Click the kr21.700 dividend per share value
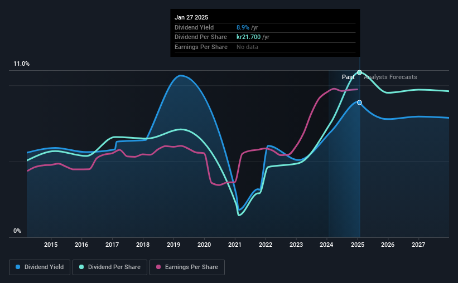Viewport: 458px width, 283px height. pyautogui.click(x=249, y=37)
